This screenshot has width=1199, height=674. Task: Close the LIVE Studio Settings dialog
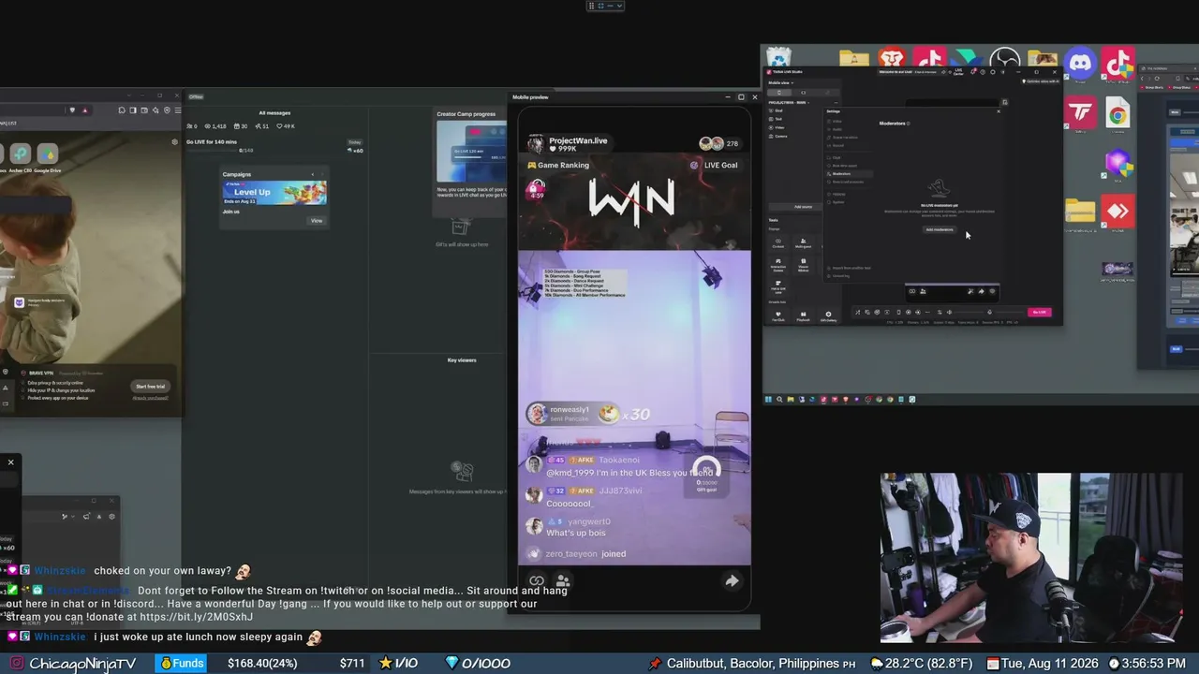(999, 111)
